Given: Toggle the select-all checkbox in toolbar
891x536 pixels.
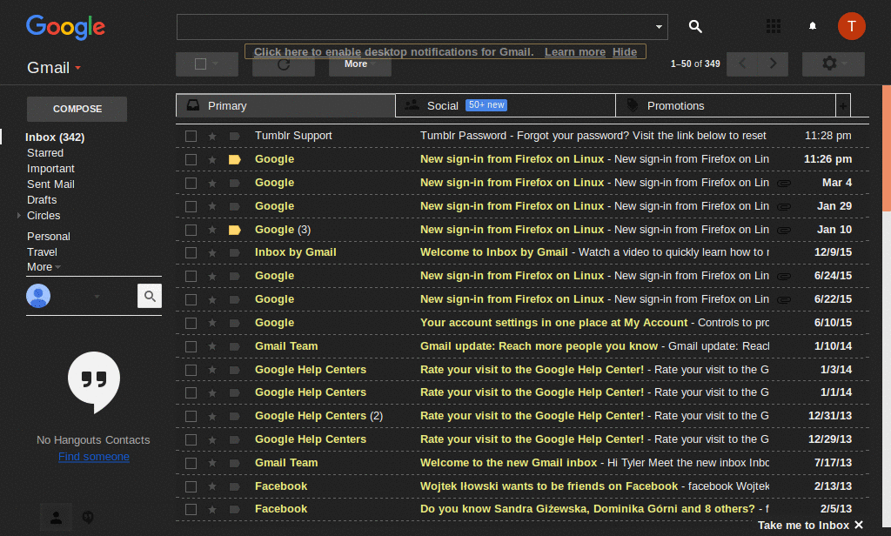Looking at the screenshot, I should 200,64.
